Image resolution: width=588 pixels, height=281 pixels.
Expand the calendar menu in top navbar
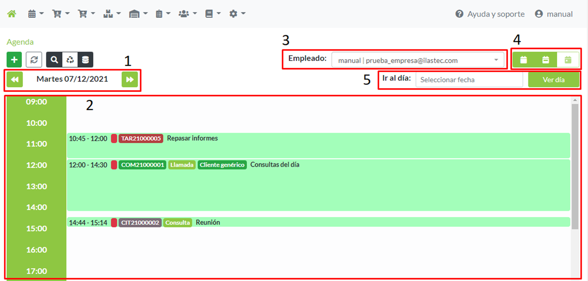[36, 14]
